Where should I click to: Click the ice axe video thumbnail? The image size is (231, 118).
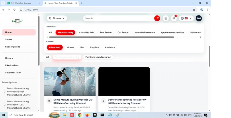point(70,81)
